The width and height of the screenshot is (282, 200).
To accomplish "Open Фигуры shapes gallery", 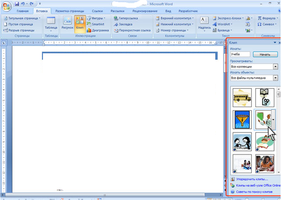I will pos(96,18).
